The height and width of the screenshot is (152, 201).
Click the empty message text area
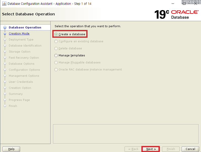(126, 134)
